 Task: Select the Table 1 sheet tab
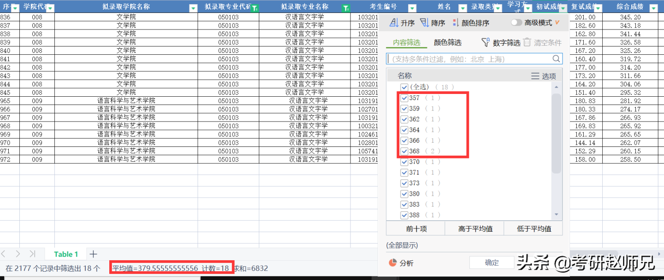point(65,254)
